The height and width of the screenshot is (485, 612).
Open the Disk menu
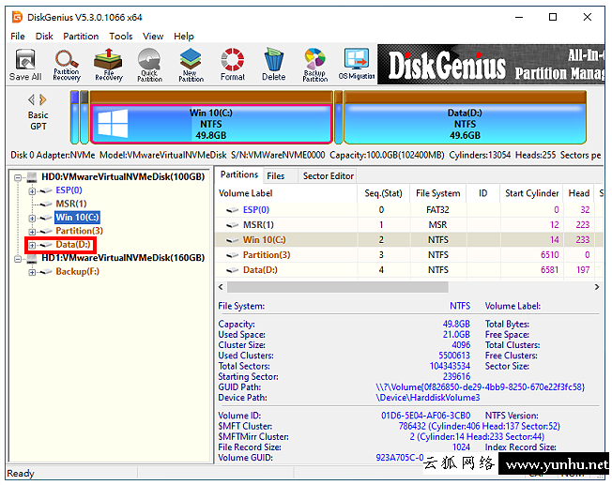point(44,37)
